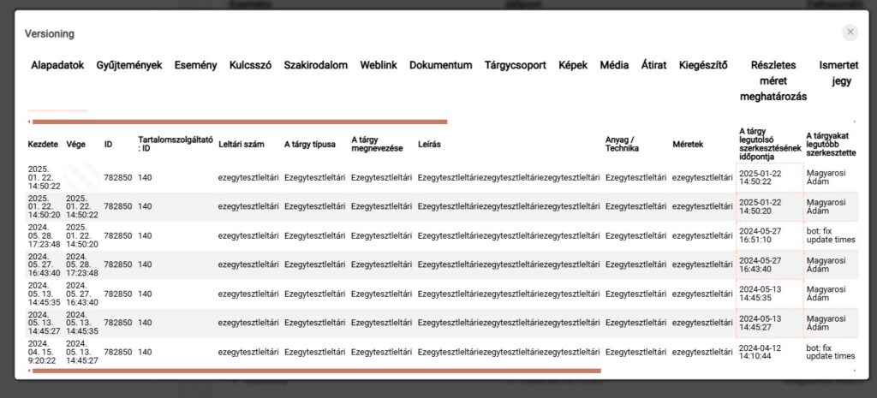Click the left scroll arrow of the tab scrollbar
Viewport: 877px width, 398px height.
(29, 122)
